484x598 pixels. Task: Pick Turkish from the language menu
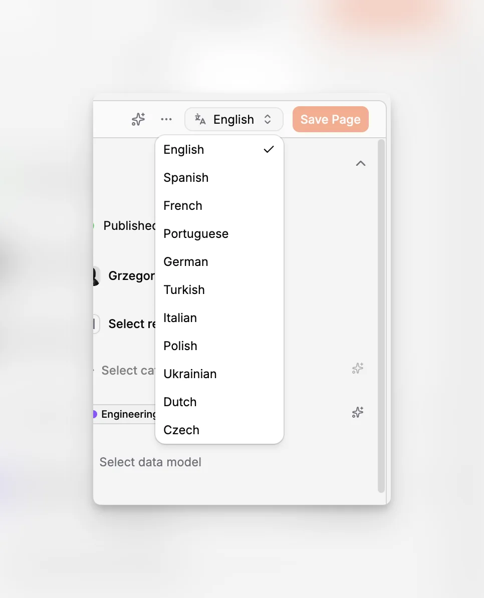[x=219, y=290]
